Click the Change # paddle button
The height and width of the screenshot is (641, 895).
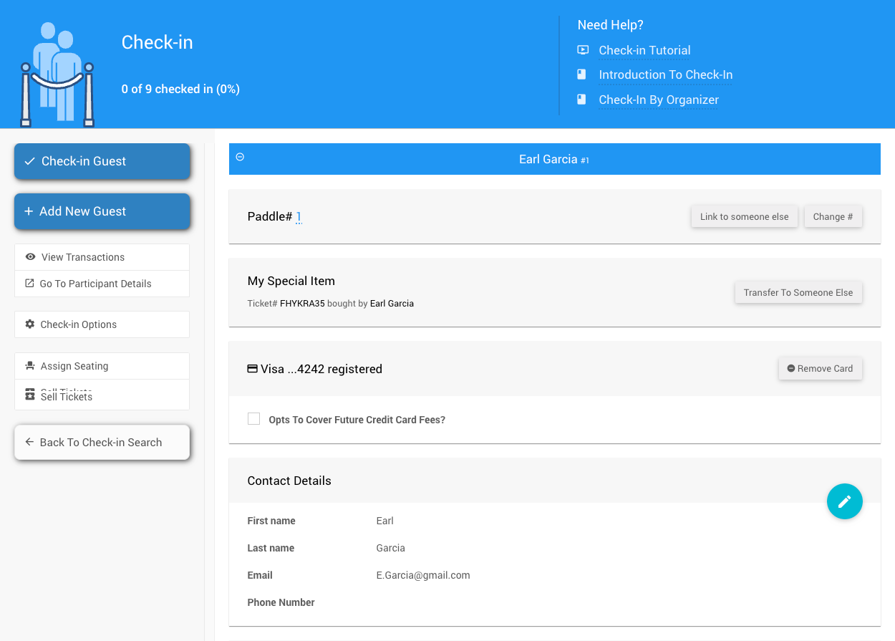833,217
